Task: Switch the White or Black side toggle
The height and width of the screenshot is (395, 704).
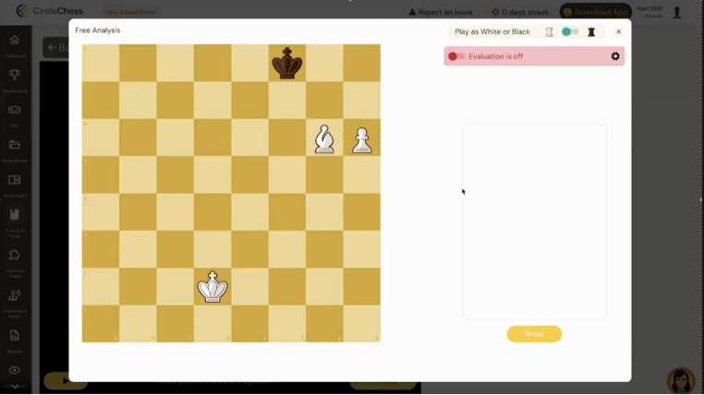Action: (570, 31)
